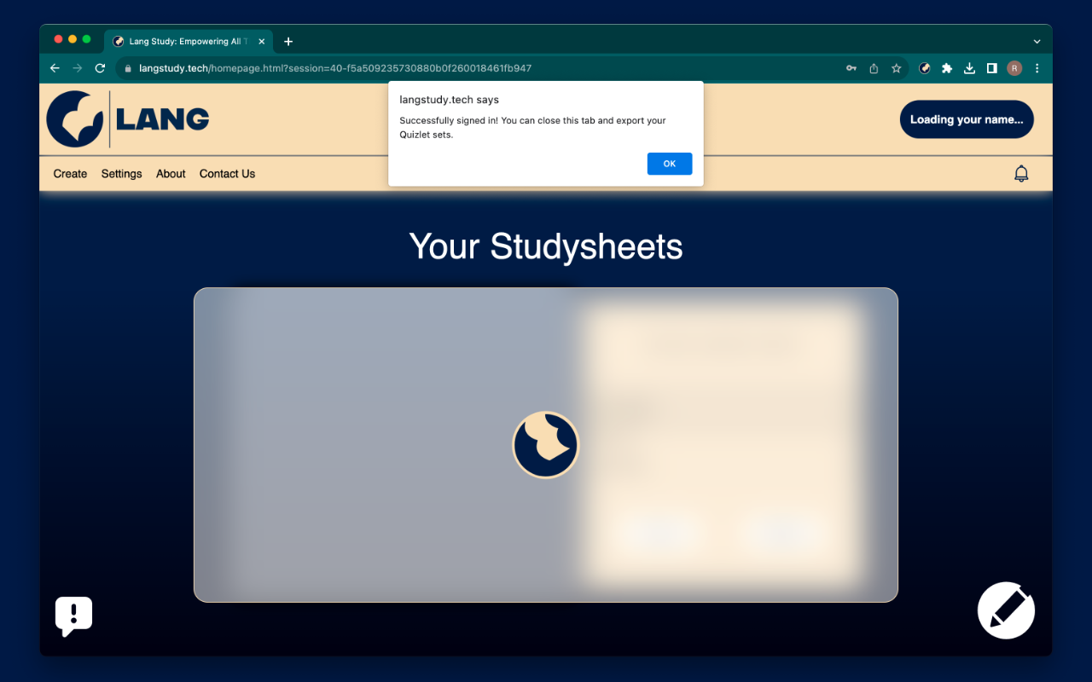Click OK on the sign-in dialog

670,164
